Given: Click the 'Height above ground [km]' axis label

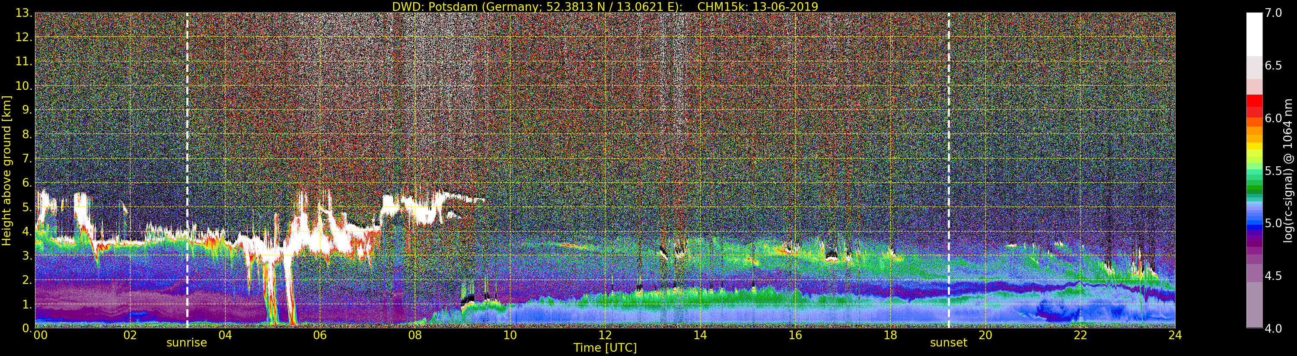Looking at the screenshot, I should point(6,171).
